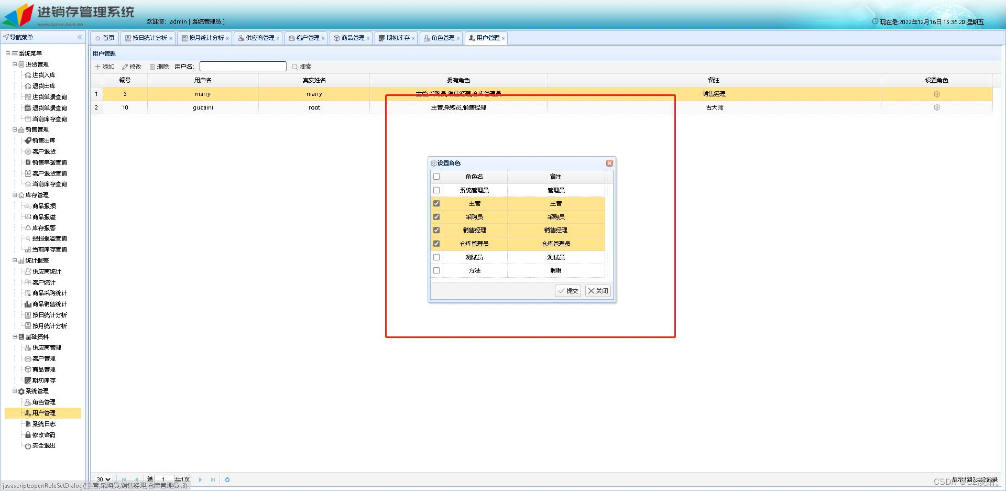Click the 搜索 search magnifier button
Screen dimensions: 1006x491
point(302,67)
